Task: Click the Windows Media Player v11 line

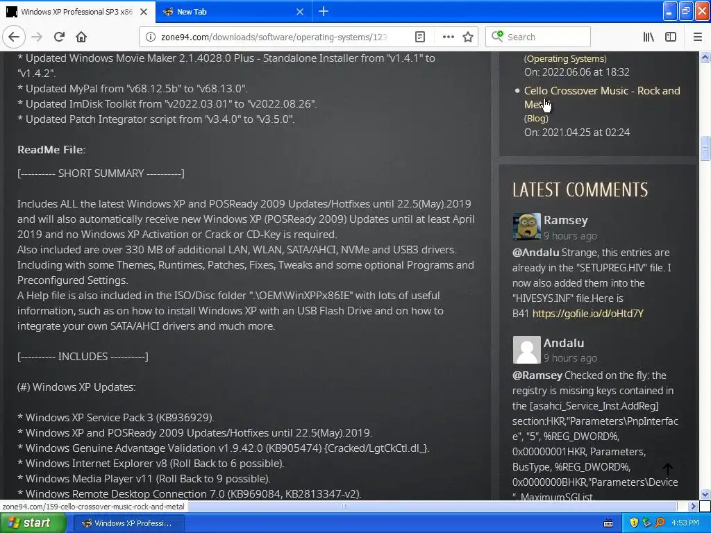Action: click(144, 479)
